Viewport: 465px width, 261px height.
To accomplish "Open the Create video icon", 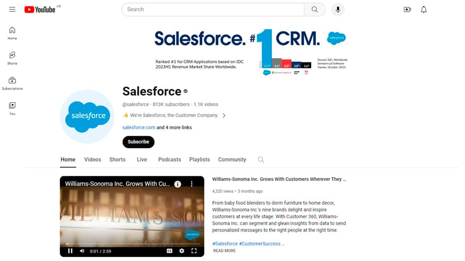I will click(x=408, y=9).
